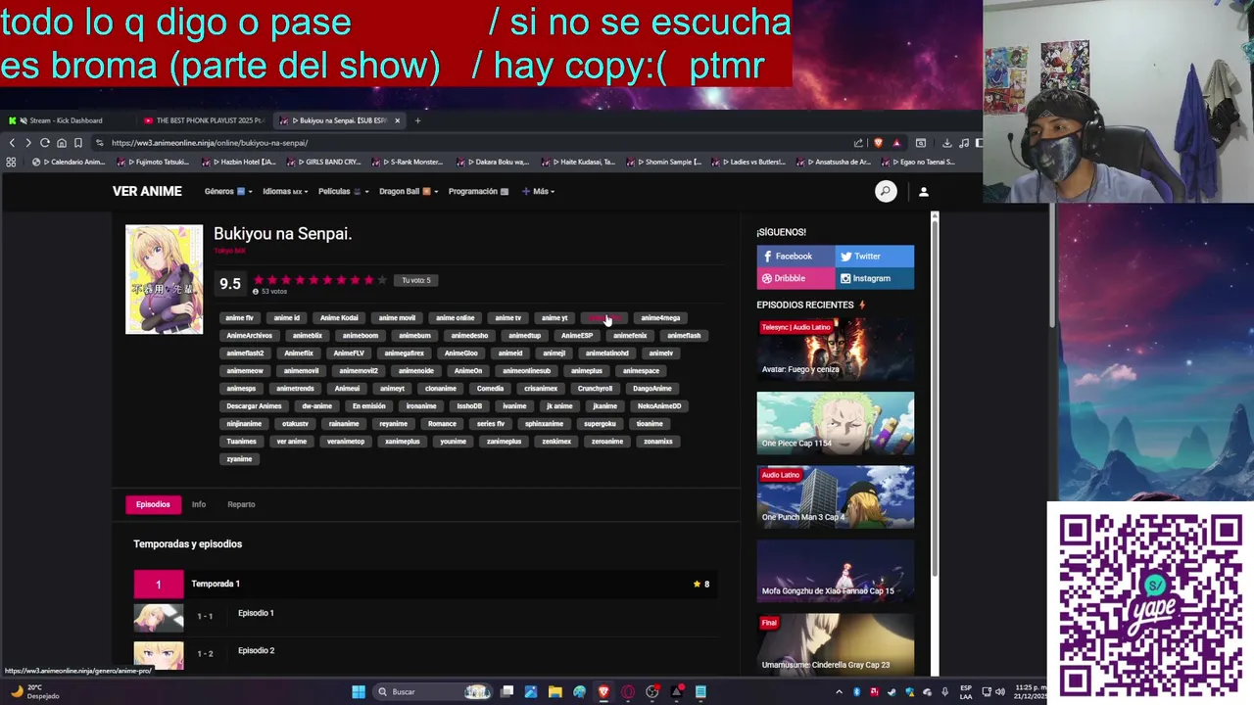Open Mofa Gongzhu de Xiao Fannao thumbnail
The height and width of the screenshot is (705, 1254).
coord(835,571)
